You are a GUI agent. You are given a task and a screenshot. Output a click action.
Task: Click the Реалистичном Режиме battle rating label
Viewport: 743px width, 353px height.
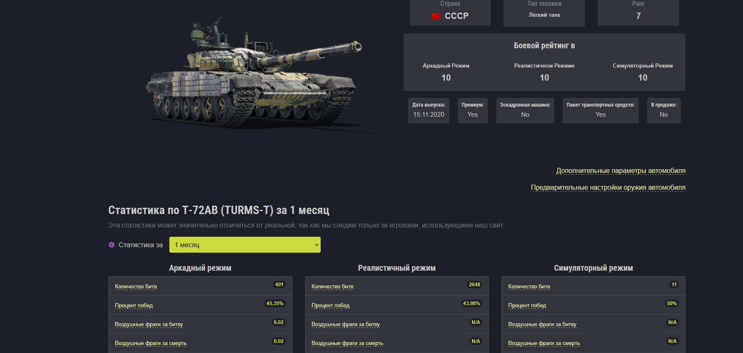coord(544,66)
